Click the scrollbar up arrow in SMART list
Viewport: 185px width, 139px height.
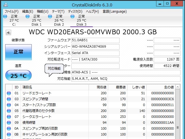[x=178, y=87]
